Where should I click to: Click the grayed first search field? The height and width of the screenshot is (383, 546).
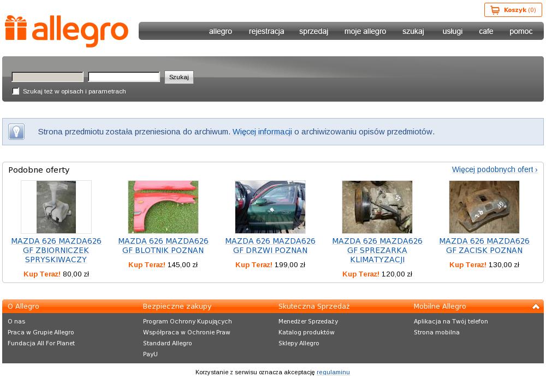(48, 76)
